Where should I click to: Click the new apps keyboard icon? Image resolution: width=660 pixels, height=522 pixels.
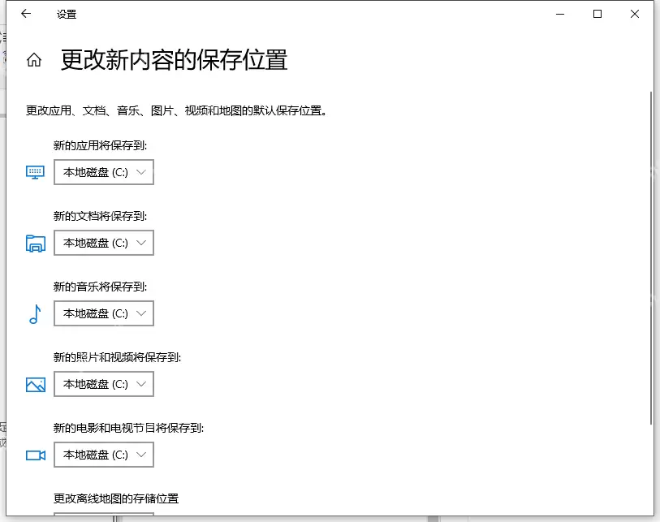[34, 172]
